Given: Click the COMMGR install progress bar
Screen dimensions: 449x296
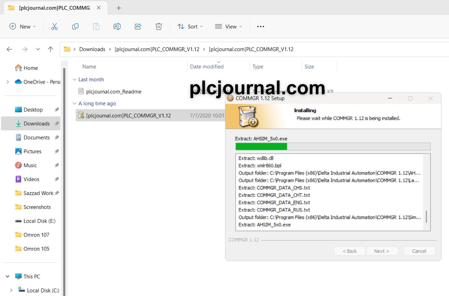Looking at the screenshot, I should 333,146.
